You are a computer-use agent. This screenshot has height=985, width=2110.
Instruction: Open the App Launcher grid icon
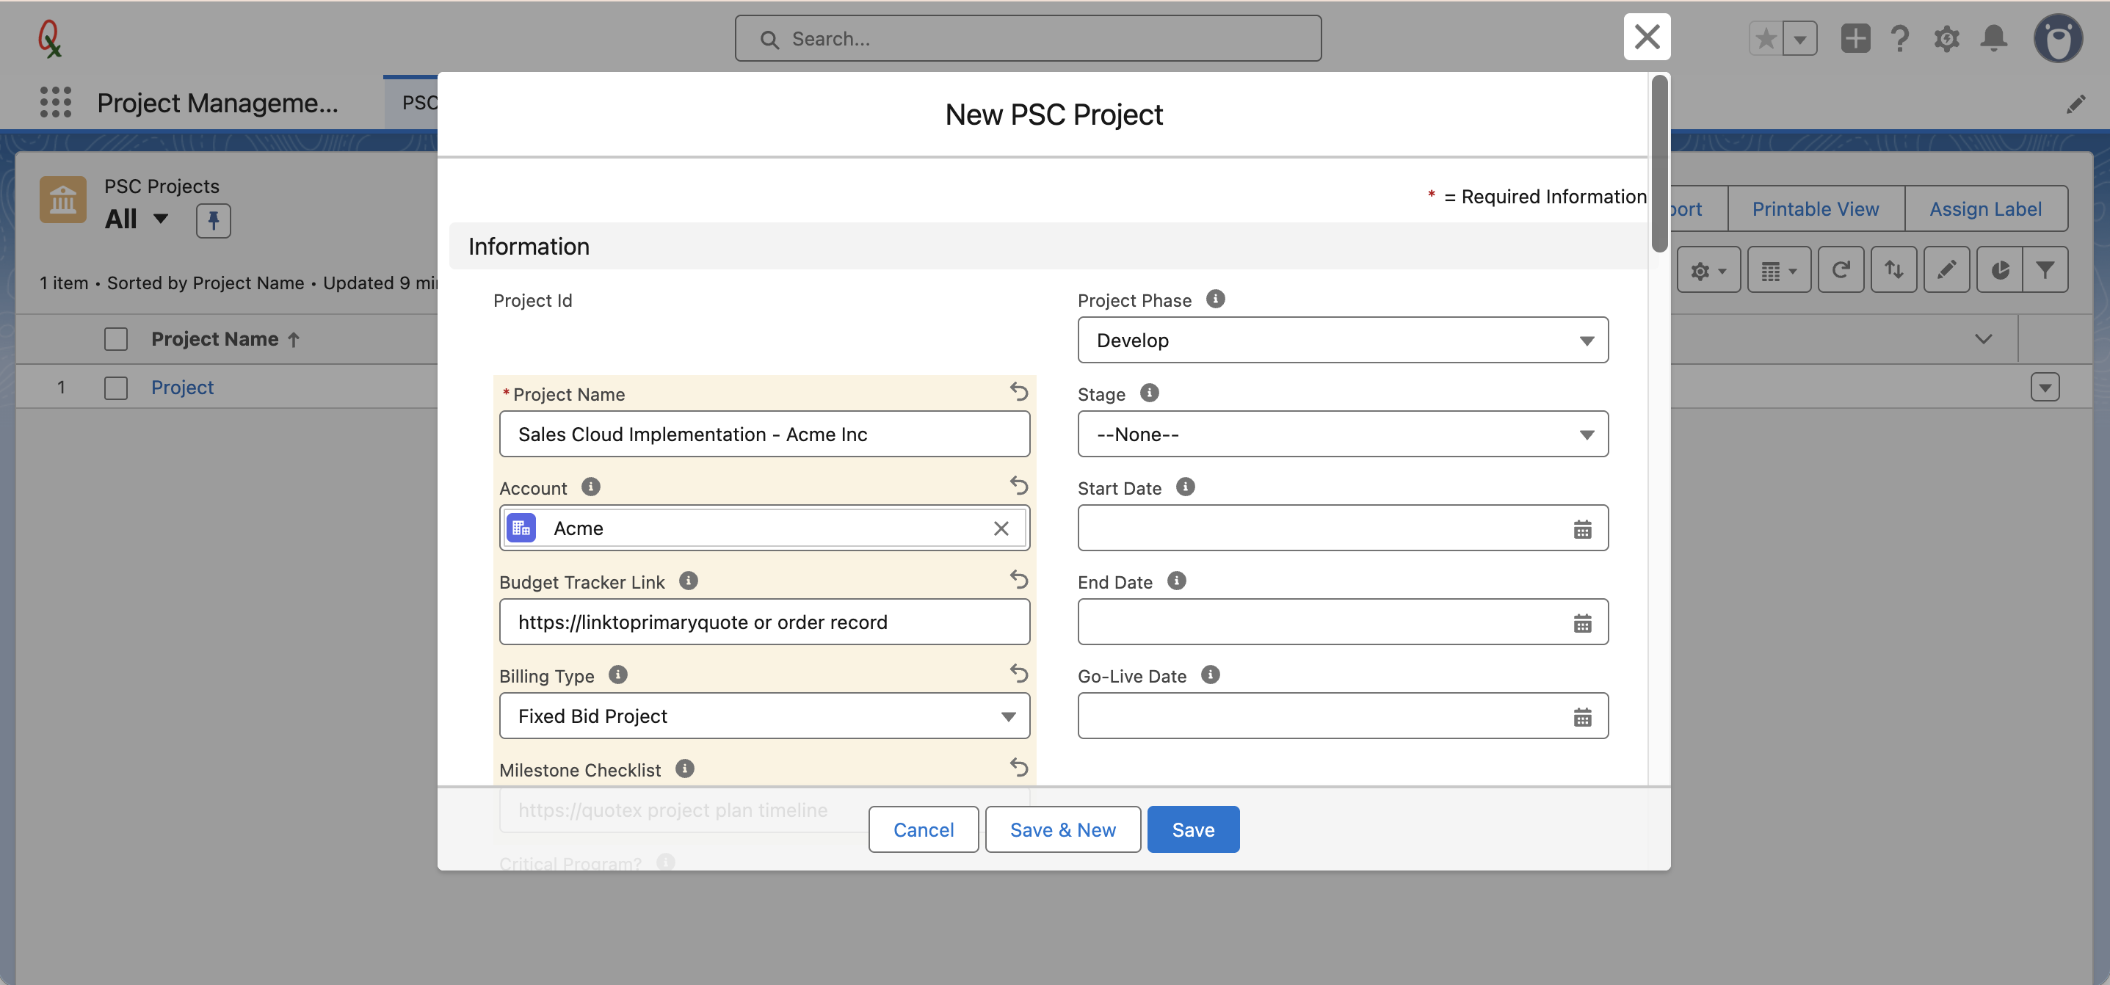tap(56, 102)
